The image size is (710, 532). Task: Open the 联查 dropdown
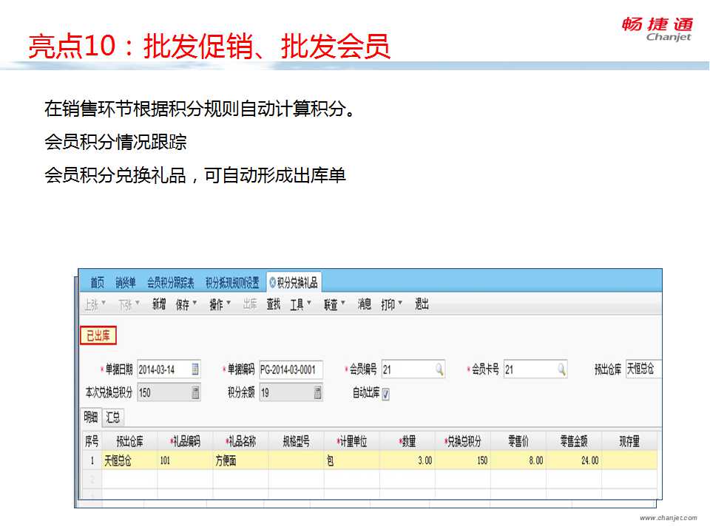pyautogui.click(x=334, y=304)
